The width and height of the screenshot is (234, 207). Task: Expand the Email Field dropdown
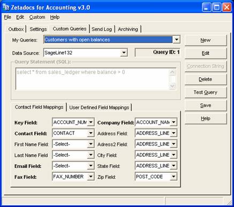click(x=91, y=166)
